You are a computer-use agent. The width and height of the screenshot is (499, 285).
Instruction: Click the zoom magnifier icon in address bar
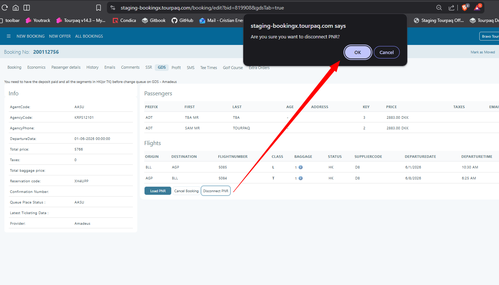(x=439, y=8)
